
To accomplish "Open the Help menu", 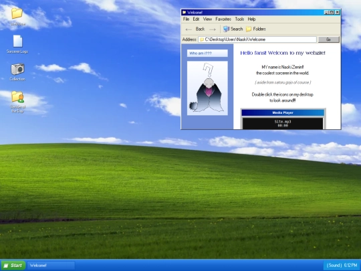I will 251,19.
